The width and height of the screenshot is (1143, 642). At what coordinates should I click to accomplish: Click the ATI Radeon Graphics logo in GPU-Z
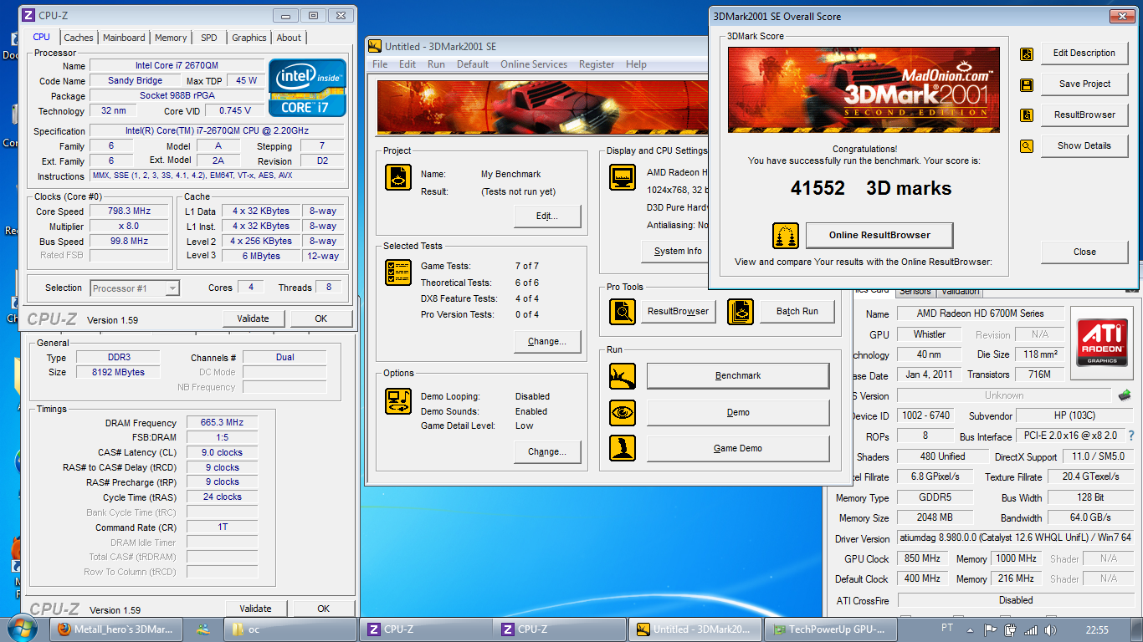click(x=1102, y=343)
